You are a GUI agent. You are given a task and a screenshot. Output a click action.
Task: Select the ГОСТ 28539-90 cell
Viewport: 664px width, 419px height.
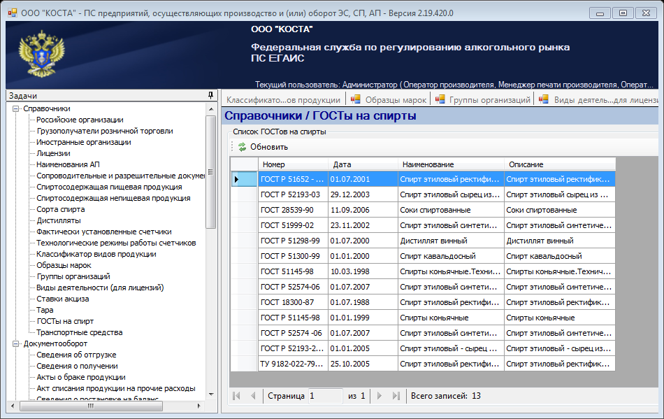pos(293,210)
